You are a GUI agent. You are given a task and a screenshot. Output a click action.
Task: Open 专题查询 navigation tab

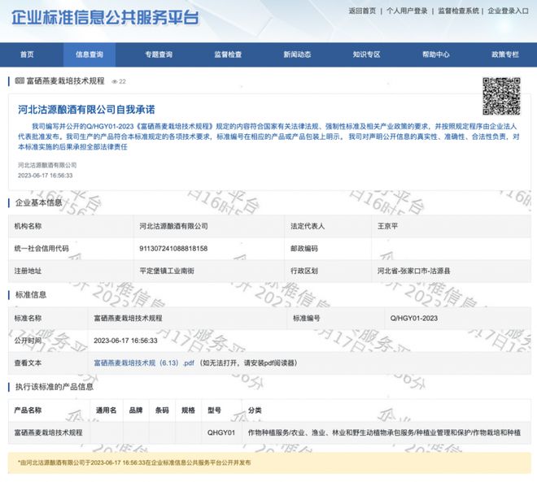click(159, 54)
